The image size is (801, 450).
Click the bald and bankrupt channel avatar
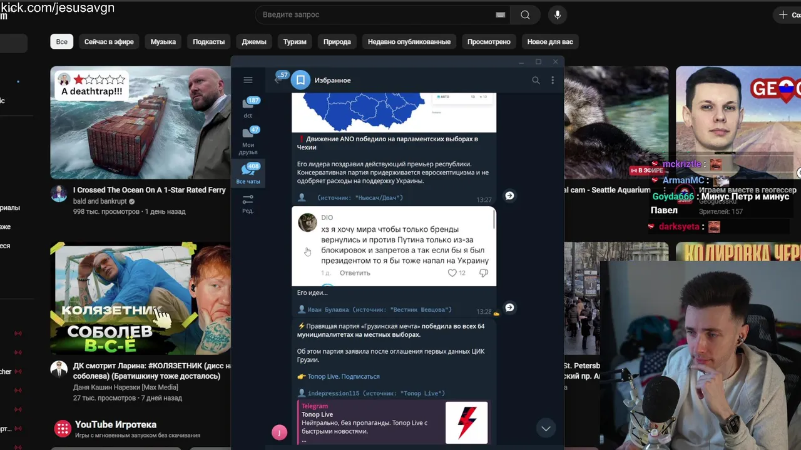(59, 193)
